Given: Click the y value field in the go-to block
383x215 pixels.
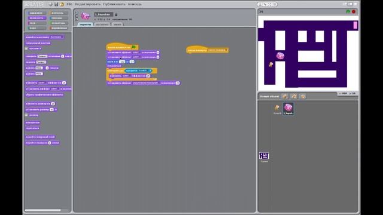Looking at the screenshot, I should pyautogui.click(x=132, y=62).
